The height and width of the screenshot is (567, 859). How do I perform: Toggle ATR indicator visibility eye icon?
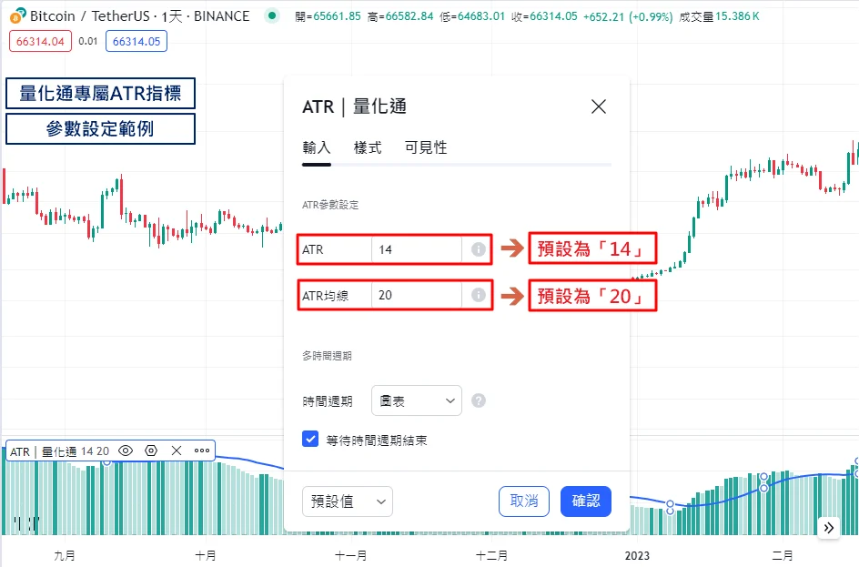126,451
